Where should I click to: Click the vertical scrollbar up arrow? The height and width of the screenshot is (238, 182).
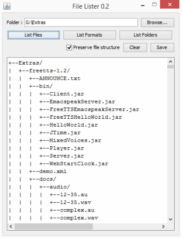click(x=171, y=61)
